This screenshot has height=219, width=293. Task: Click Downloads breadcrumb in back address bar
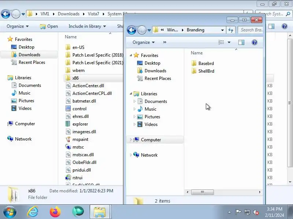(68, 14)
